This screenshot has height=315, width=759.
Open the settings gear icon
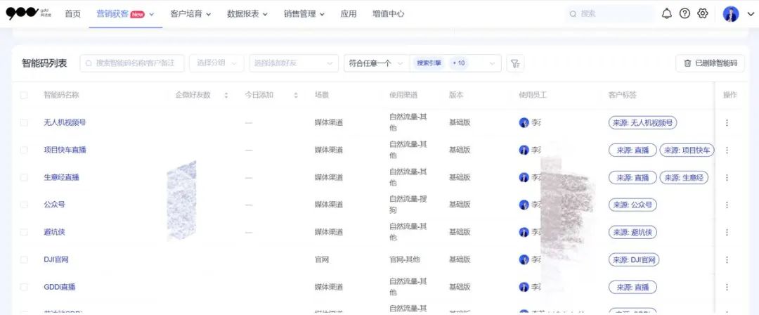click(x=702, y=14)
